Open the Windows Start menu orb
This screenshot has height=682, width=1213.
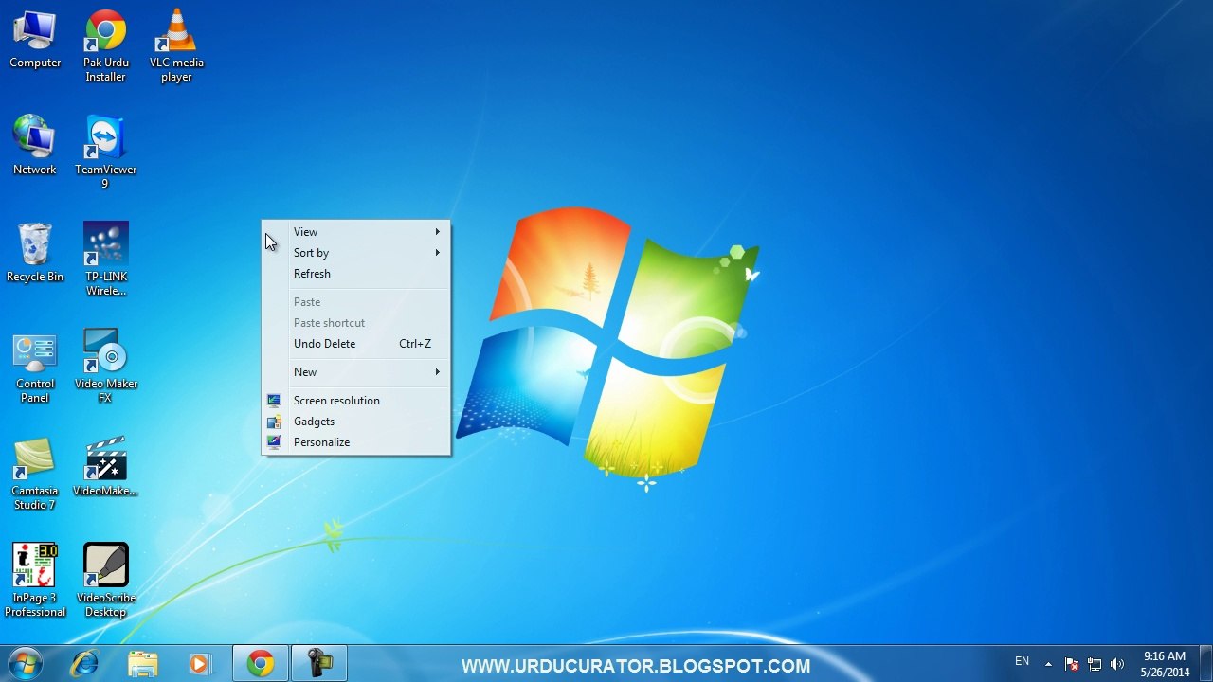(26, 663)
